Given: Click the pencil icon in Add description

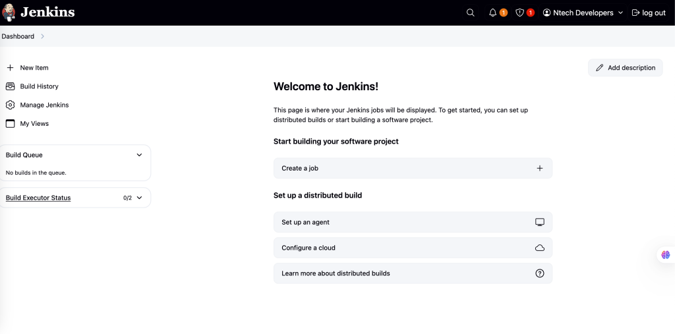Looking at the screenshot, I should pos(600,68).
